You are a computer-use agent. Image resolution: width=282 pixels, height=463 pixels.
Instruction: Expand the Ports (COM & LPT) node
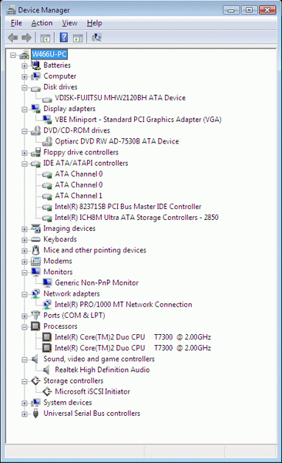25,316
